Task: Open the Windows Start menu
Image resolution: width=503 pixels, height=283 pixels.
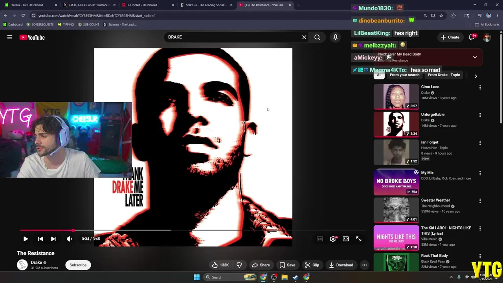Action: (x=196, y=277)
